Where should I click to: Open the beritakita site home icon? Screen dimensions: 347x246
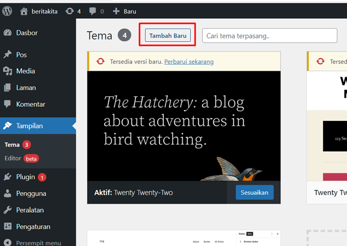[x=24, y=11]
